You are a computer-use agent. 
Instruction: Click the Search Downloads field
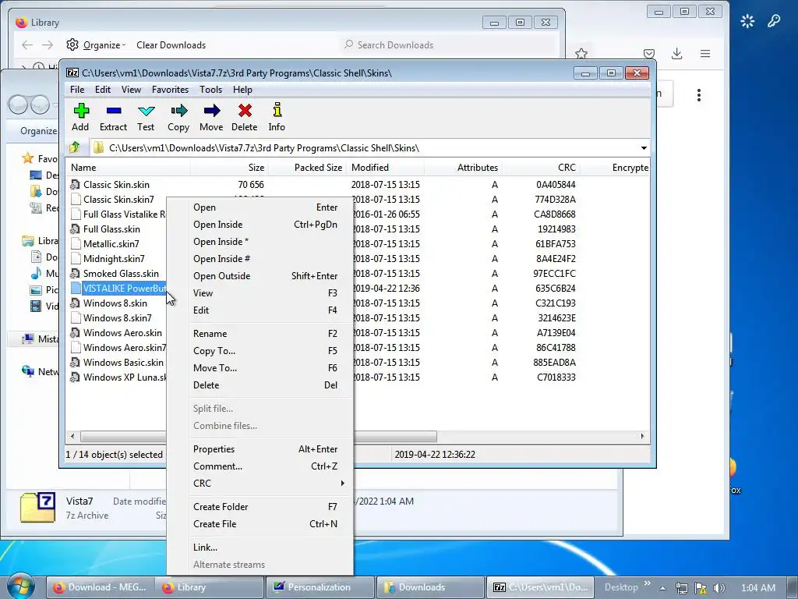448,44
